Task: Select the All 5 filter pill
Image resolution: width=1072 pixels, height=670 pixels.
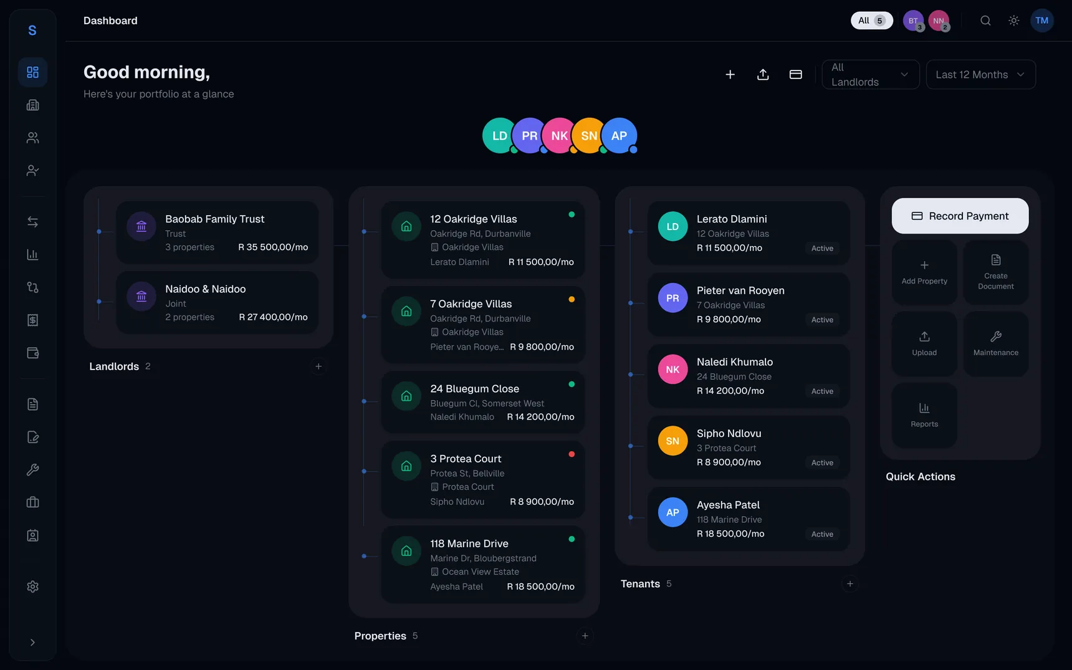Action: [x=872, y=21]
